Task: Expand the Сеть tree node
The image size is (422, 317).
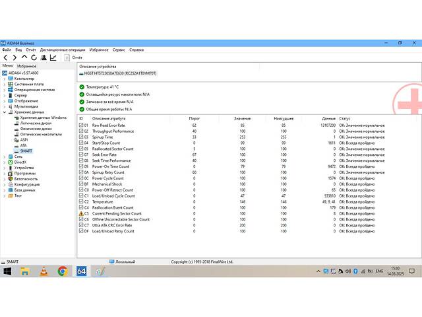Action: [5, 157]
